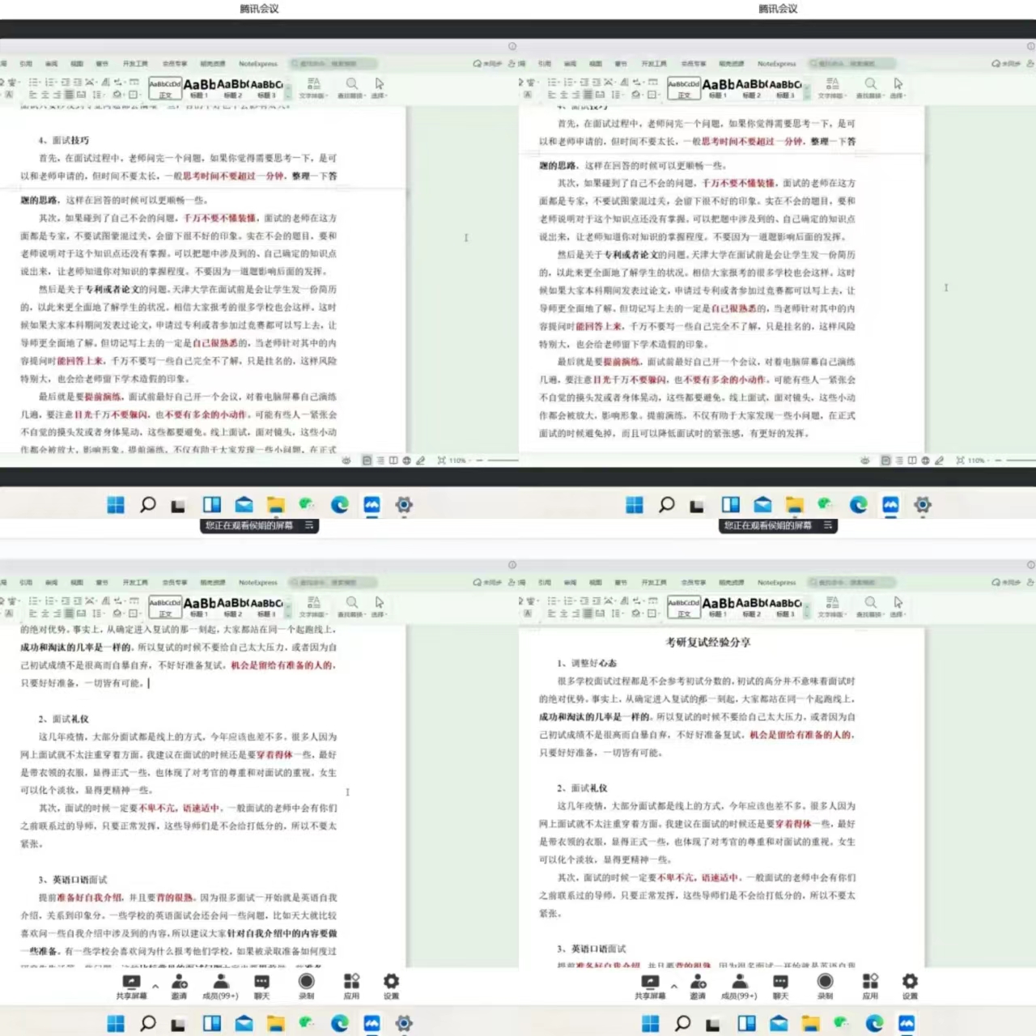The width and height of the screenshot is (1036, 1036).
Task: Open 聊天 chat in pane starting 的绝对优势
Action: (261, 987)
